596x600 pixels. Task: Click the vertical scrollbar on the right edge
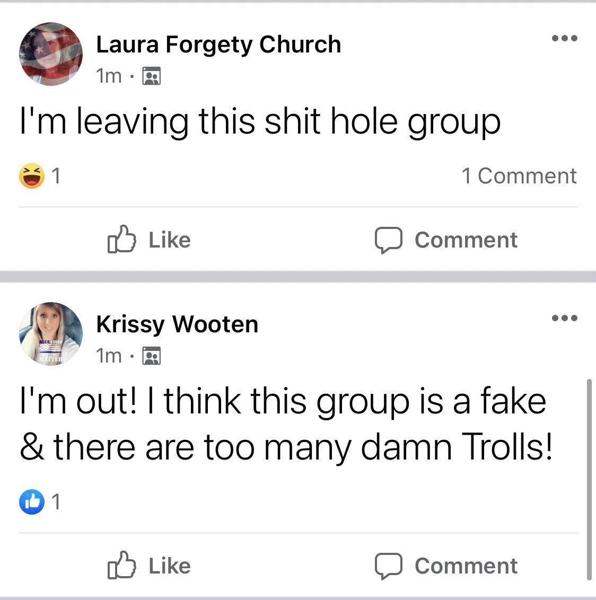click(x=589, y=480)
